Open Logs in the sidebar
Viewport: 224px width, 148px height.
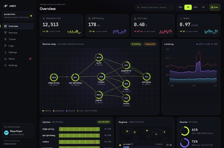(x=18, y=46)
